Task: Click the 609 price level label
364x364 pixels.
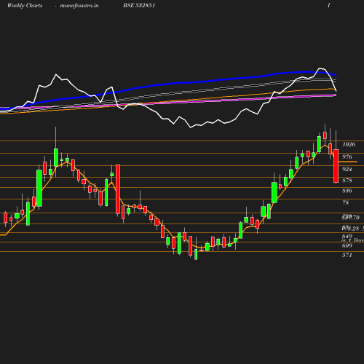Action: 347,245
